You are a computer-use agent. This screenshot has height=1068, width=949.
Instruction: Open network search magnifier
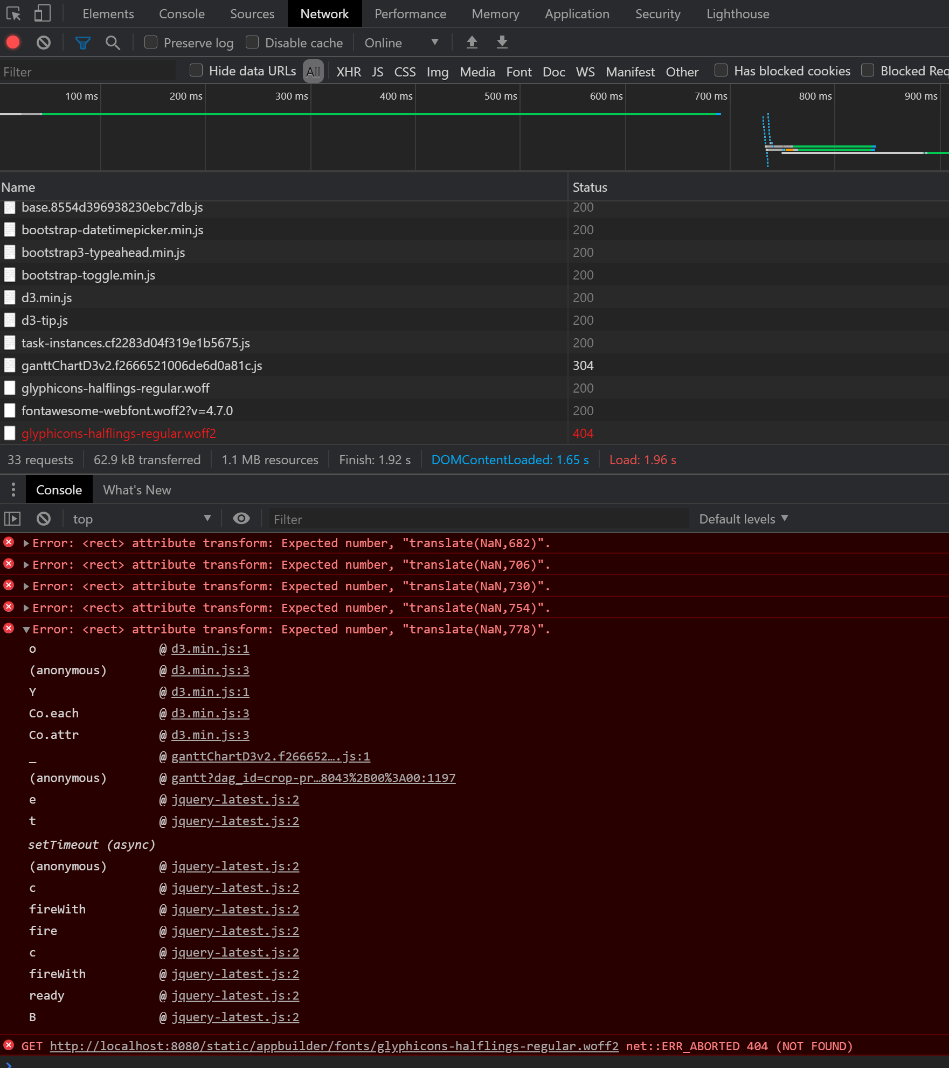(113, 43)
